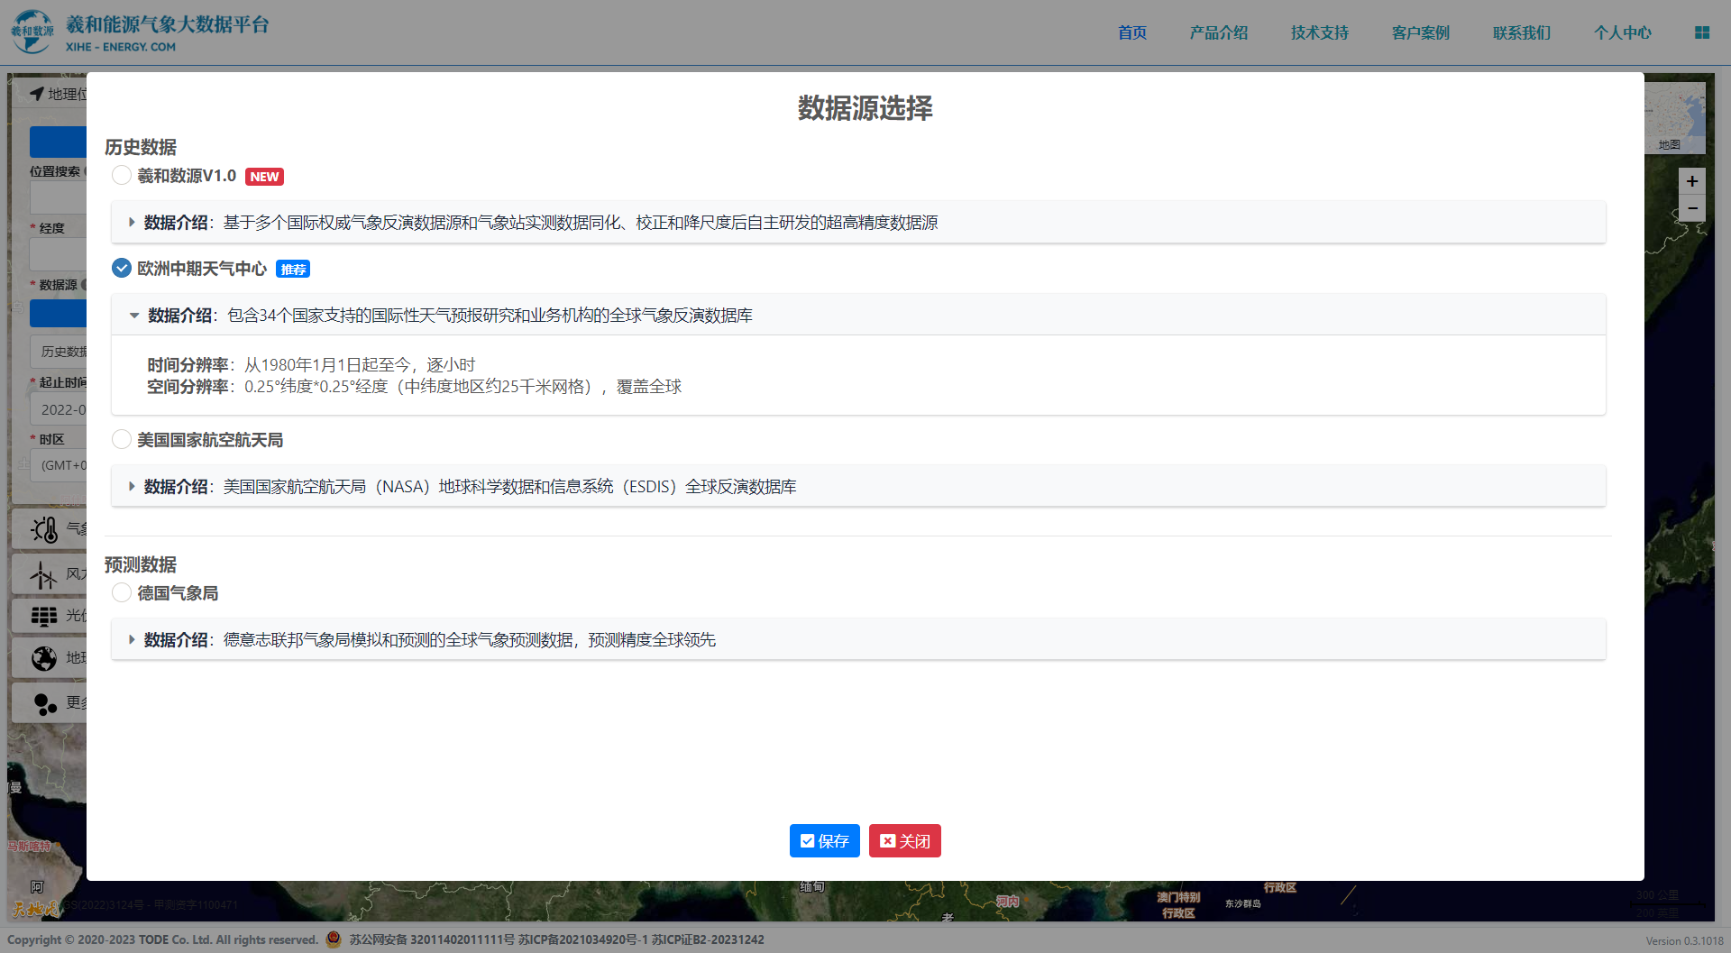Select the 羲和数源V1.0 radio option
Image resolution: width=1731 pixels, height=953 pixels.
coord(122,176)
